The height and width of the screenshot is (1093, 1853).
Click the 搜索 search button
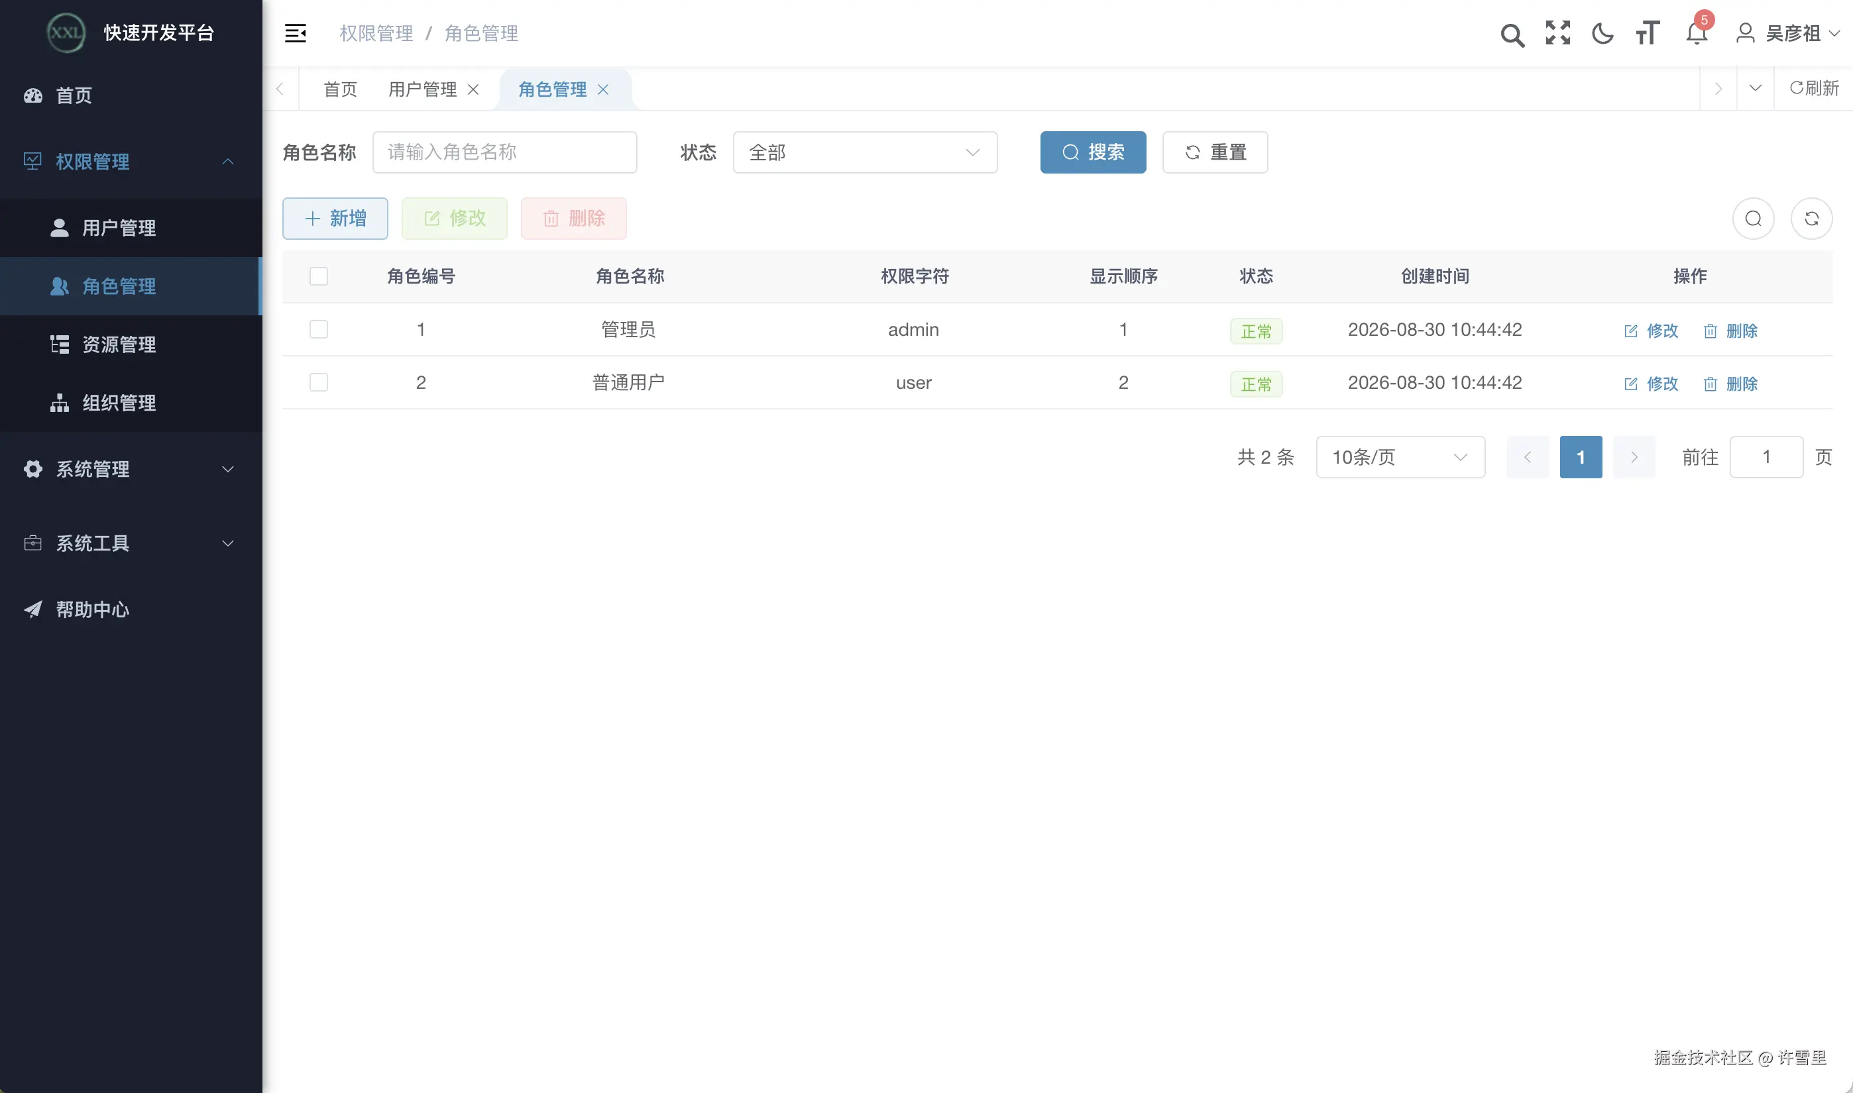(1093, 152)
